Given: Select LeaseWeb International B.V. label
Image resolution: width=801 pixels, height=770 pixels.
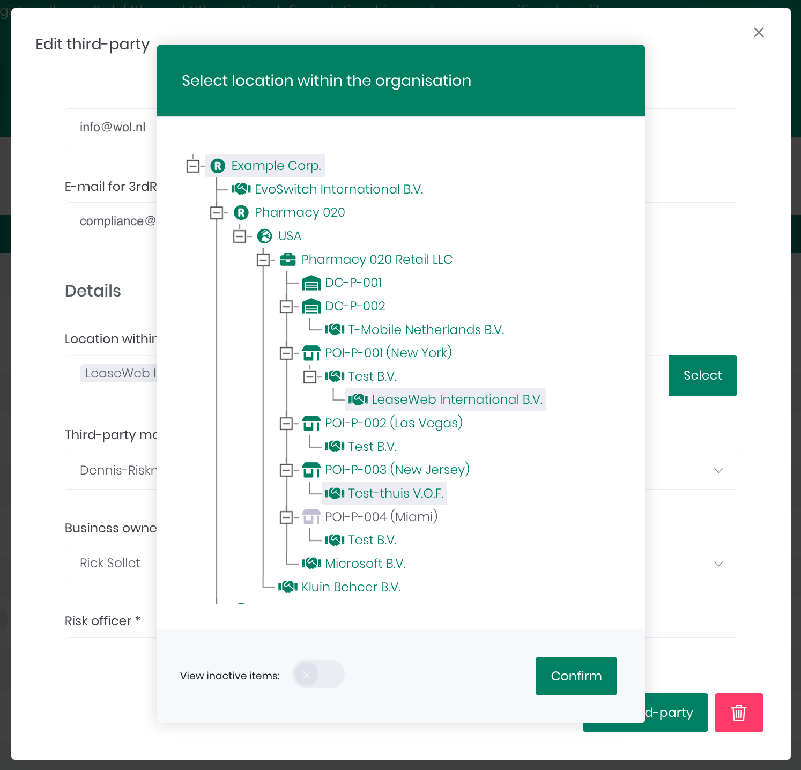Looking at the screenshot, I should point(457,399).
